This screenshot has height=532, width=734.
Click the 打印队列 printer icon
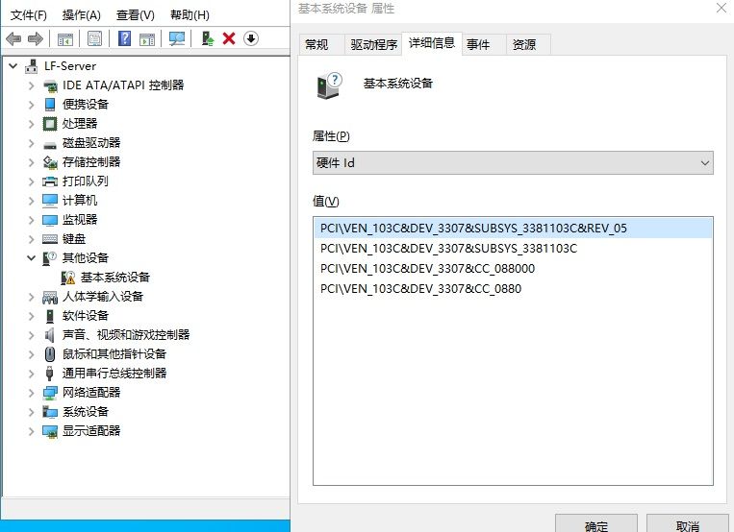click(50, 181)
